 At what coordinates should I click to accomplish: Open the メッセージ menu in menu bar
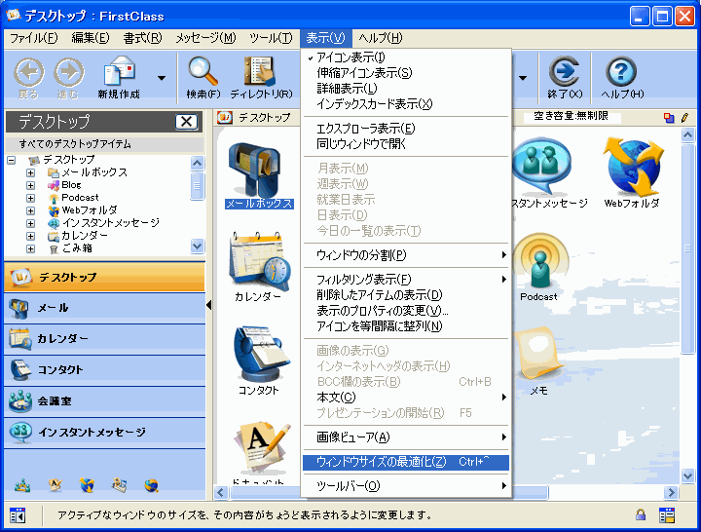point(205,38)
